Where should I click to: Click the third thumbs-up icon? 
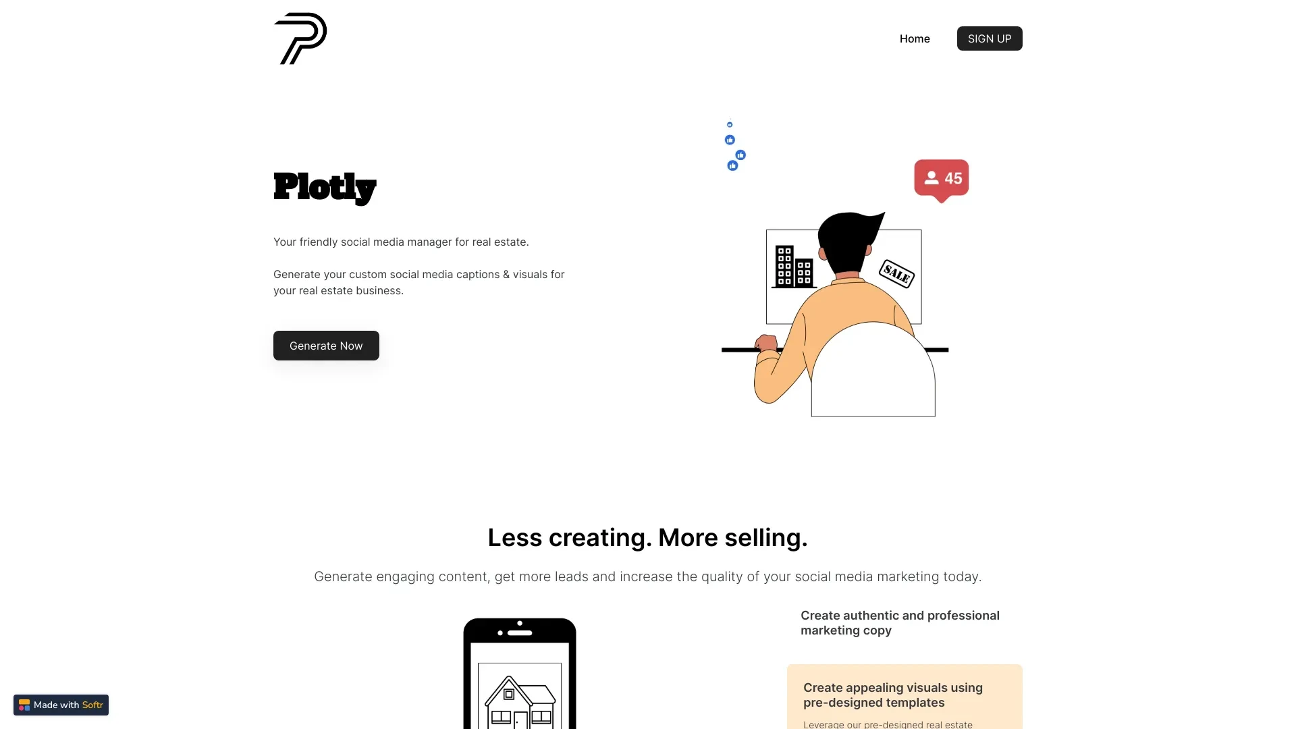tap(740, 155)
